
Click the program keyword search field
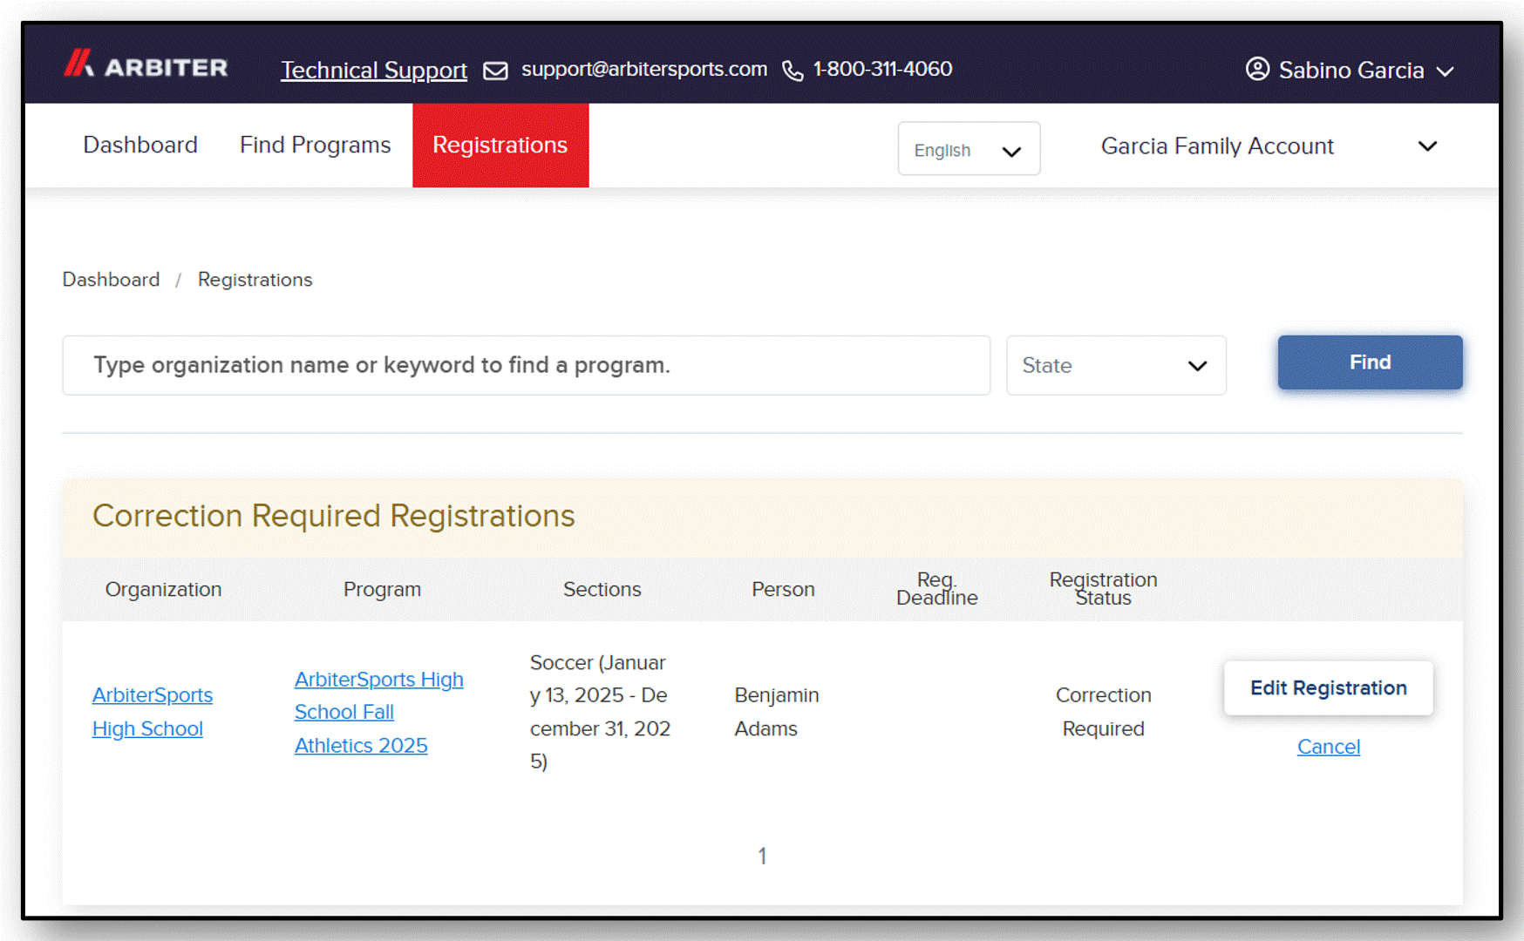click(526, 365)
